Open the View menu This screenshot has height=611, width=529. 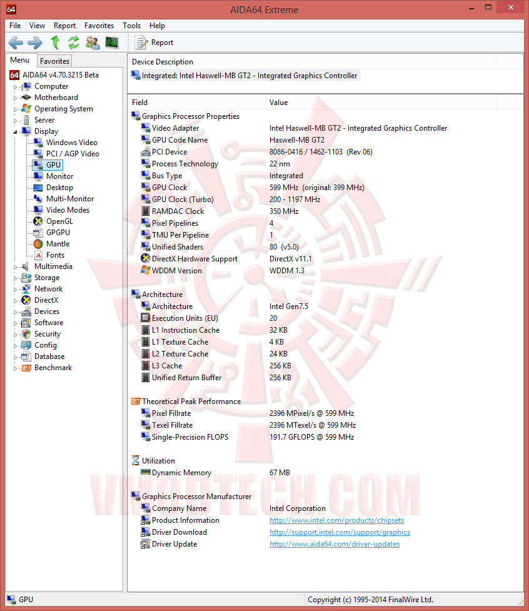[37, 26]
